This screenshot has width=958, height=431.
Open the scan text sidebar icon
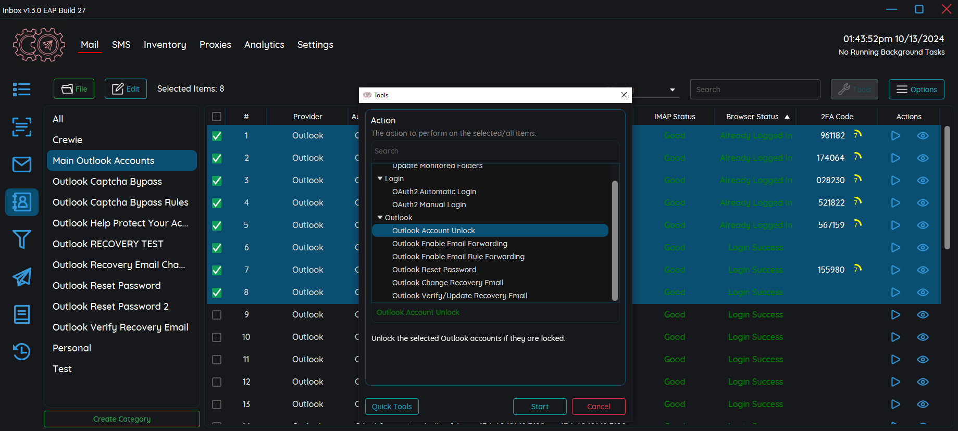click(21, 126)
